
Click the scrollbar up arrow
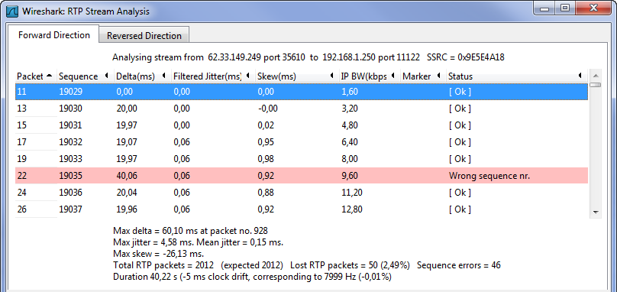pos(596,75)
